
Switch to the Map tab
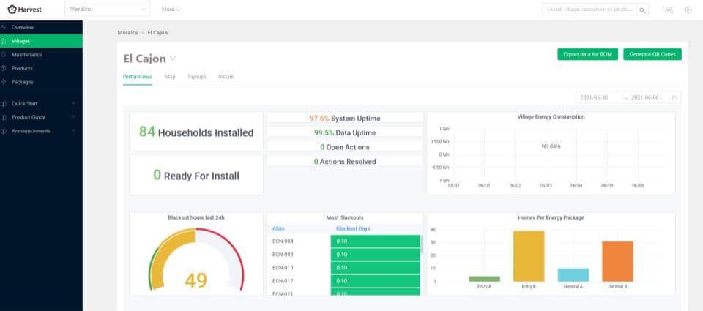click(x=170, y=76)
